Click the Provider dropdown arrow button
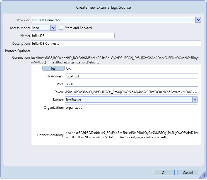Screen dimensions: 207x180 point(198,20)
